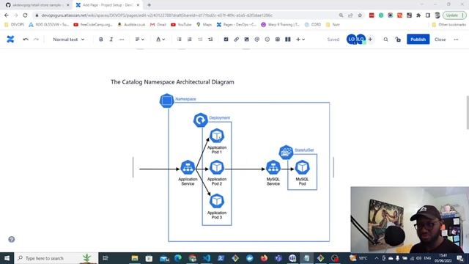Screen dimensions: 469x264
Task: Open Visual Studio Code from taskbar
Action: click(207, 258)
